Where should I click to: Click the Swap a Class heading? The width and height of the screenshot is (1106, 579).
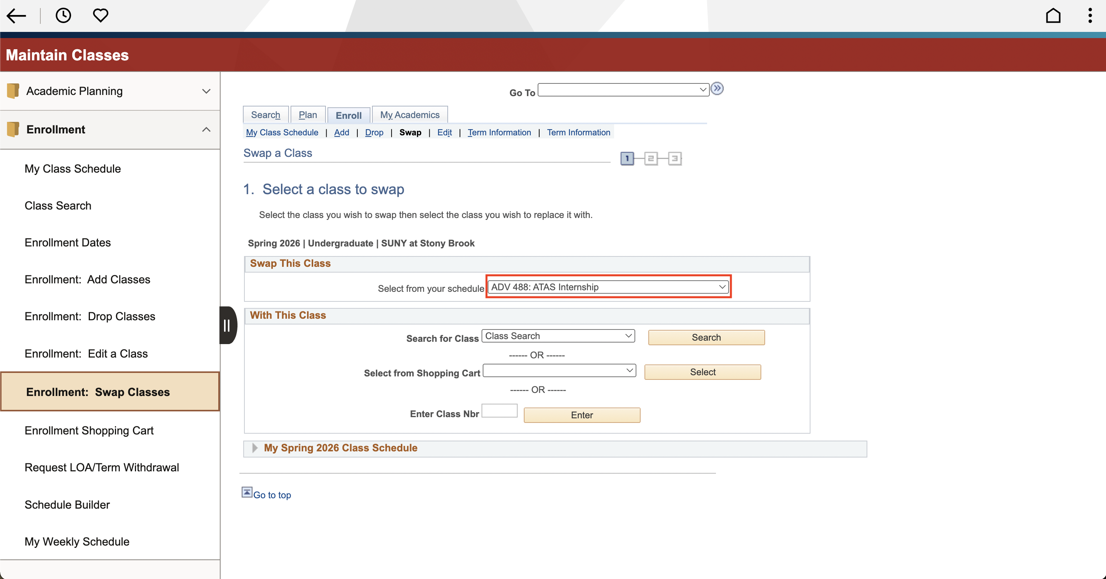pos(278,153)
